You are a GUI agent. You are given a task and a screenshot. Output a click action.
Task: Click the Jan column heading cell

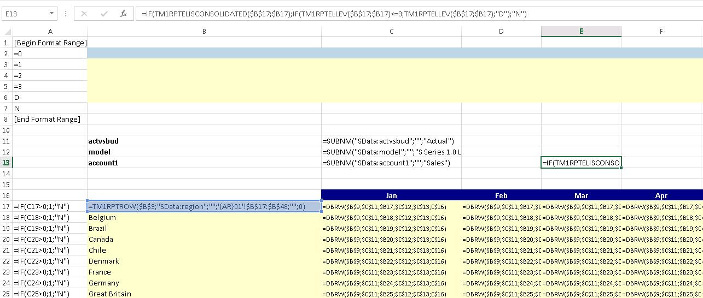(x=391, y=195)
